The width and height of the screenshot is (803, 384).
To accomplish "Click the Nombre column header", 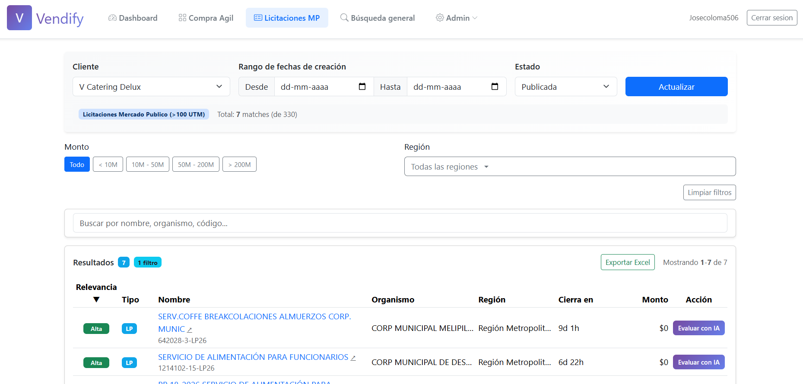I will coord(174,299).
